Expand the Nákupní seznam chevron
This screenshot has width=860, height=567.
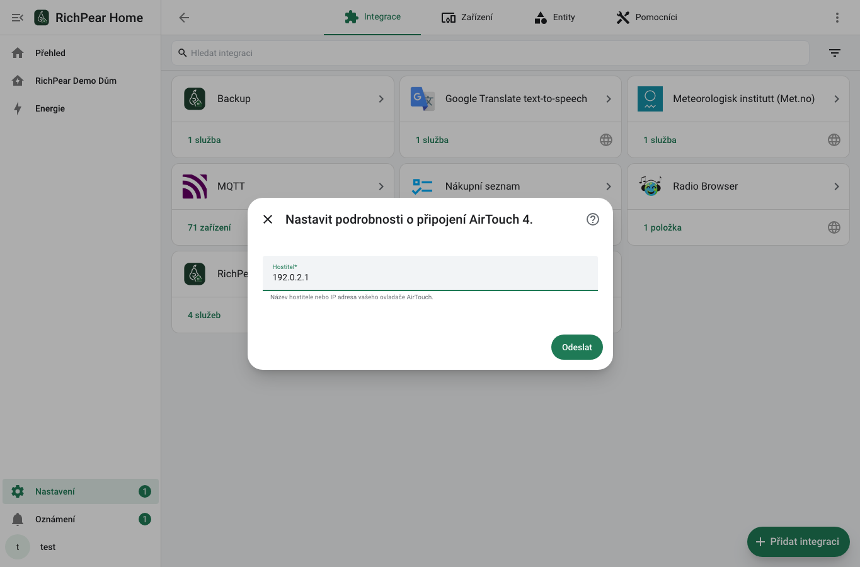coord(609,186)
